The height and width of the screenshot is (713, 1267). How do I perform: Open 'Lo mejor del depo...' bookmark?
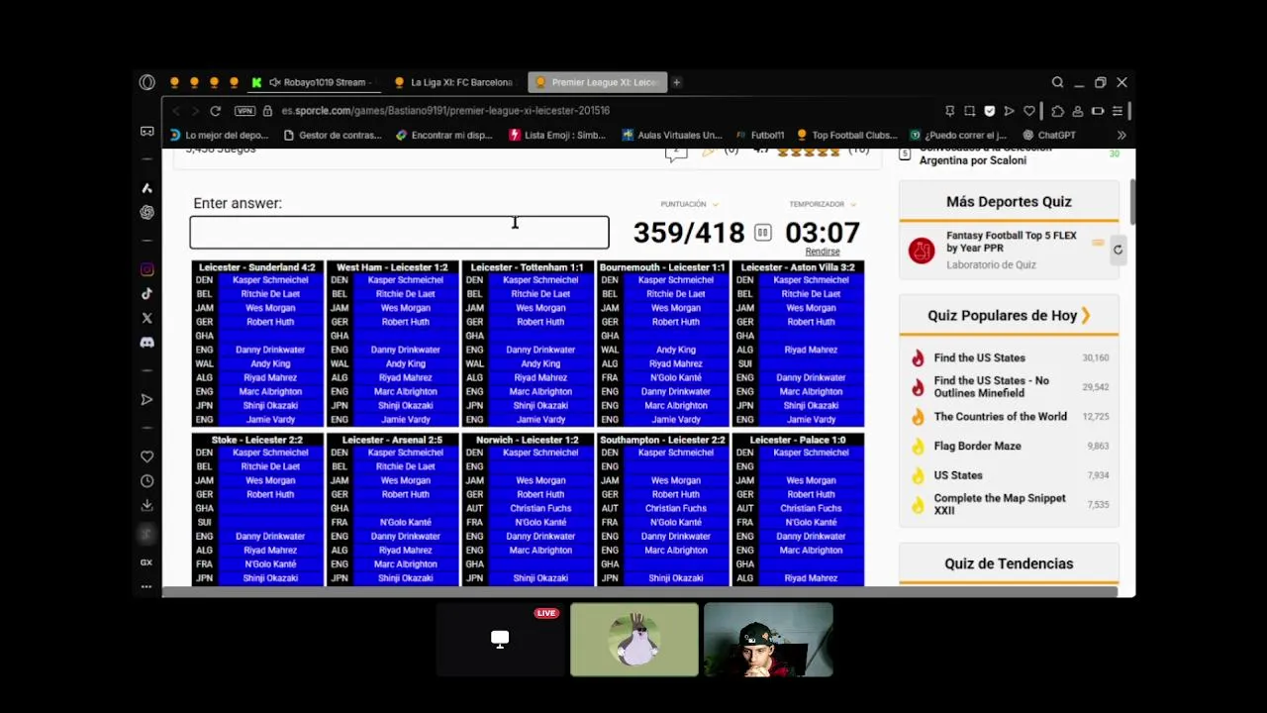[x=219, y=135]
